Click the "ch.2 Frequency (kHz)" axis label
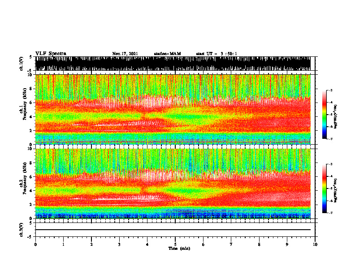This screenshot has width=355, height=274. tap(23, 179)
